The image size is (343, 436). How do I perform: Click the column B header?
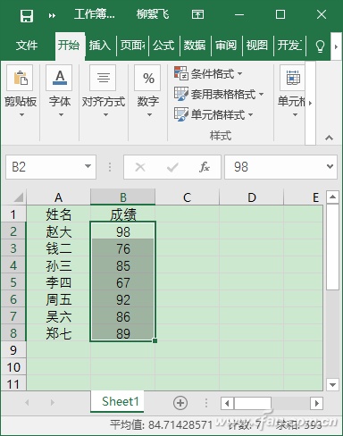coord(123,197)
